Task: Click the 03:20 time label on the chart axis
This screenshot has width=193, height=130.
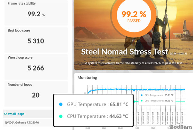Action: [104, 127]
